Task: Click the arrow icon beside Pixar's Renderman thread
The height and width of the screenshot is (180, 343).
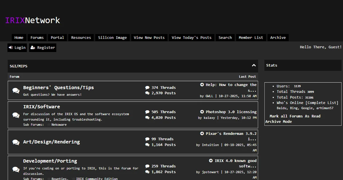Action: pyautogui.click(x=202, y=133)
